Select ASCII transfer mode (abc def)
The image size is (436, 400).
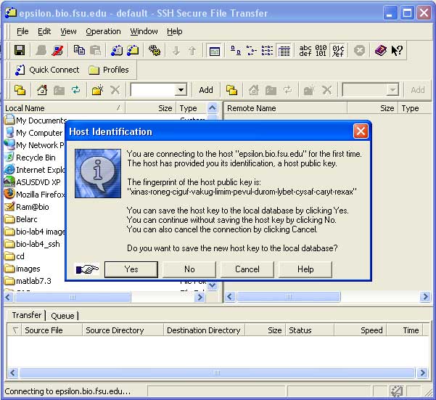pos(305,51)
